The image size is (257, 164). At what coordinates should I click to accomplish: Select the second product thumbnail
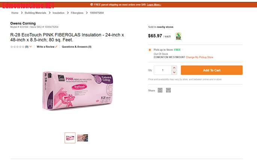click(x=83, y=138)
